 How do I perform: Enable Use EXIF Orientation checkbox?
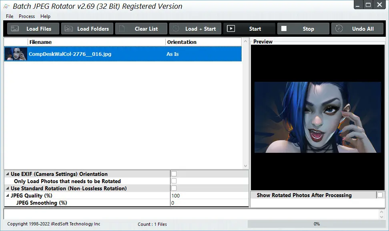pos(174,174)
